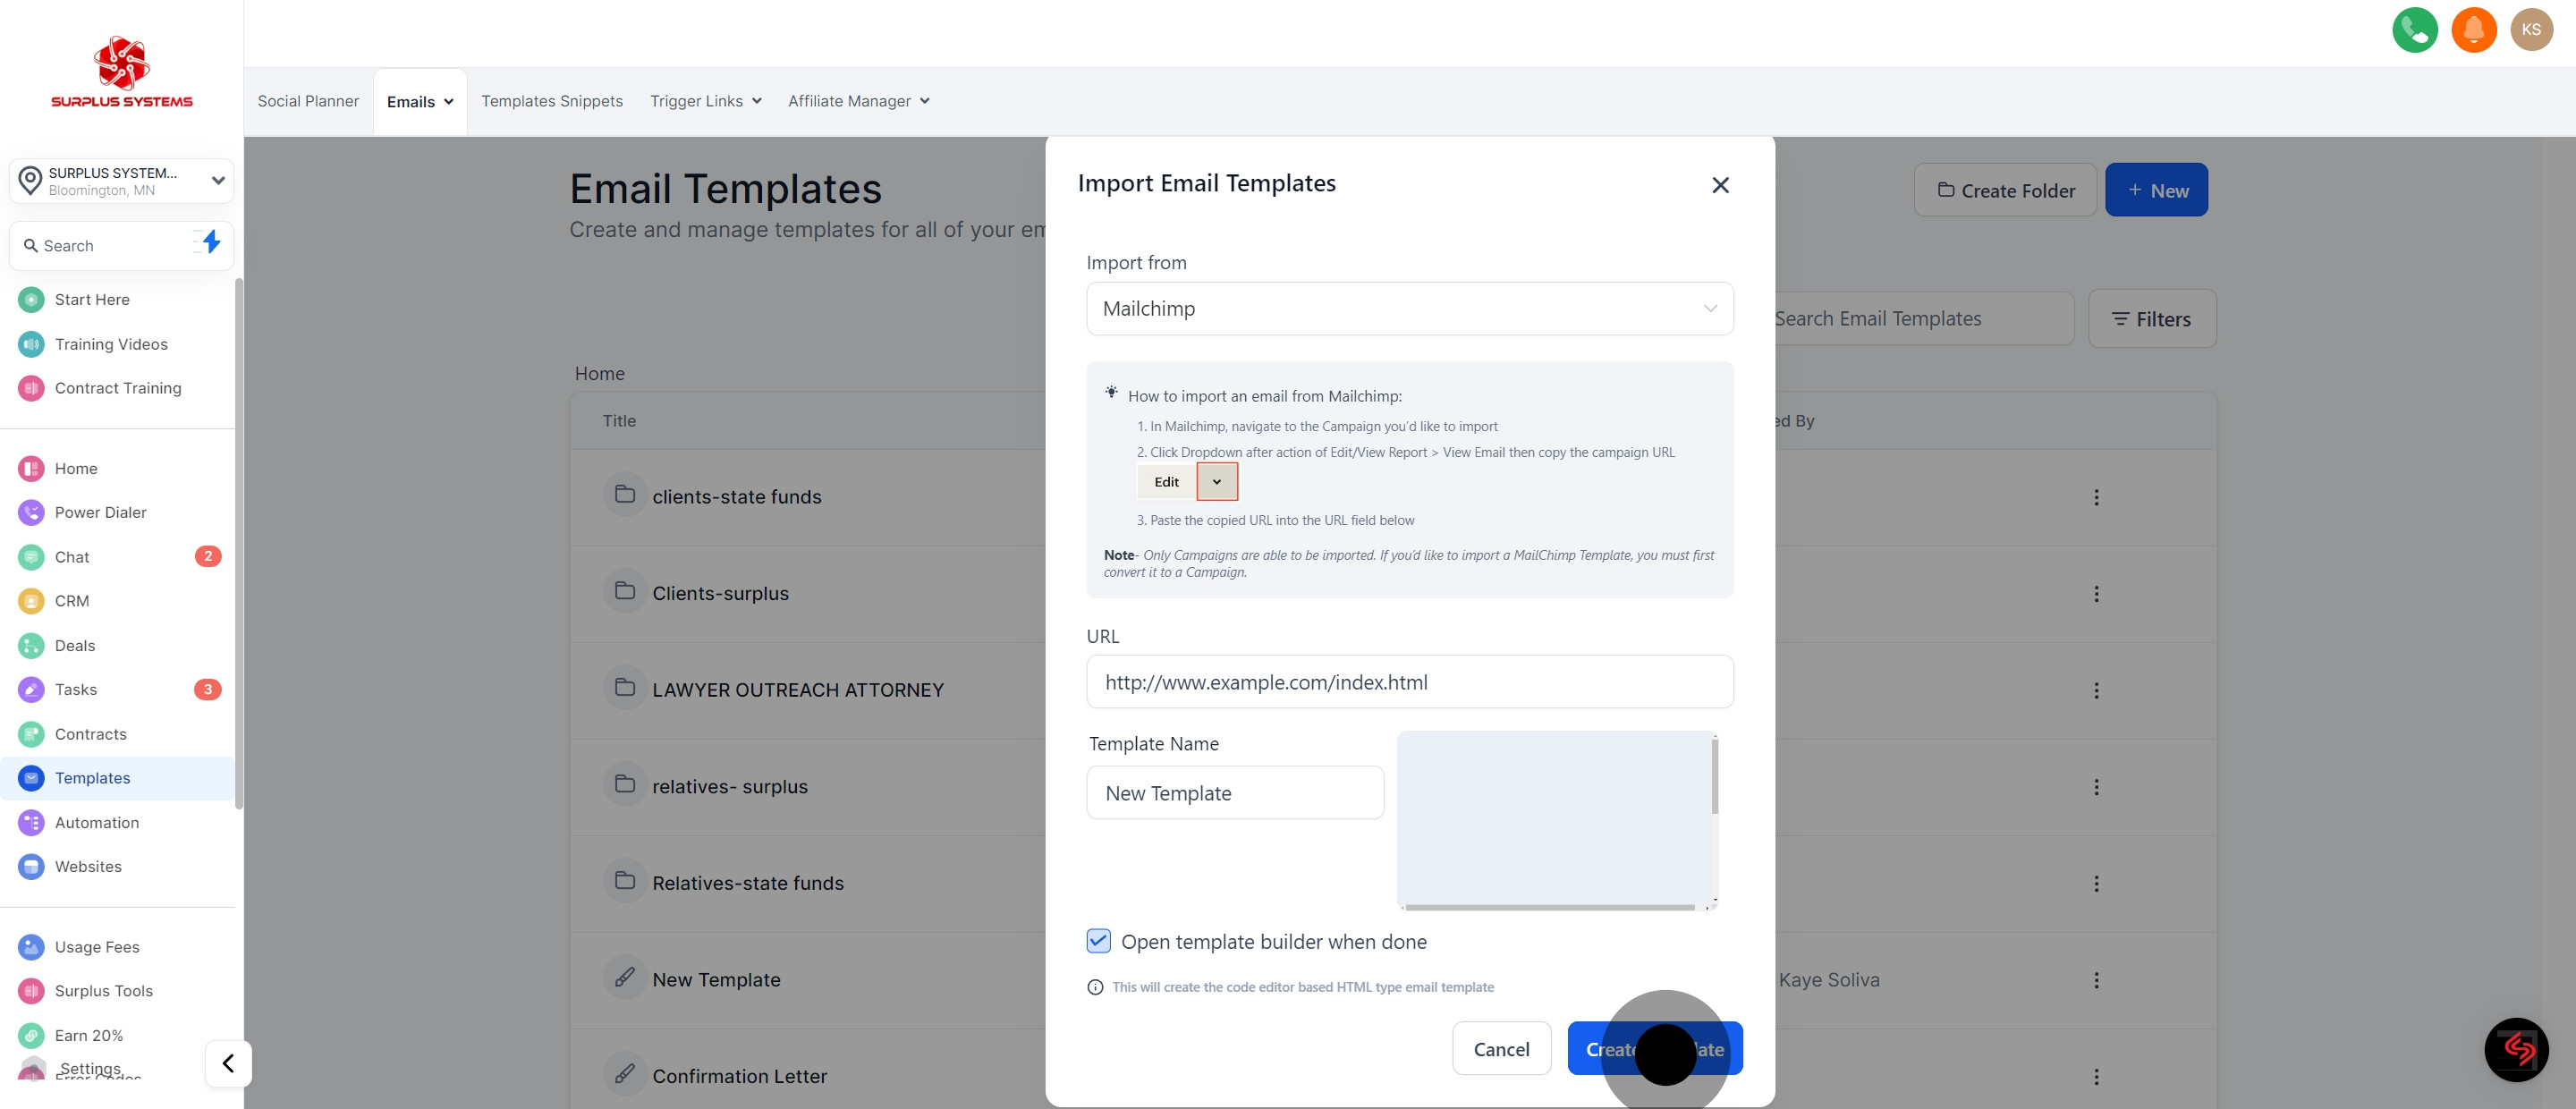
Task: Open the orange notification bell icon
Action: point(2474,30)
